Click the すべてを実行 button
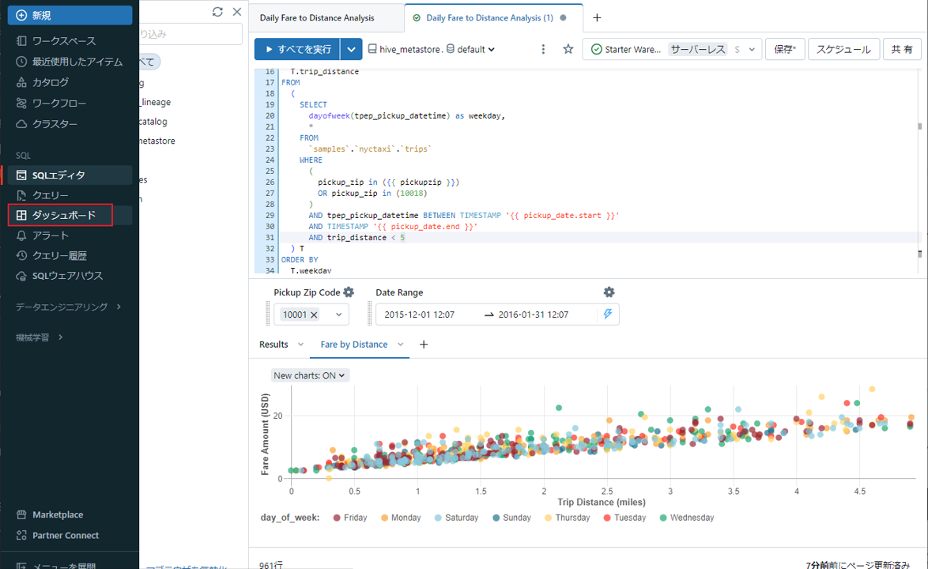 297,49
